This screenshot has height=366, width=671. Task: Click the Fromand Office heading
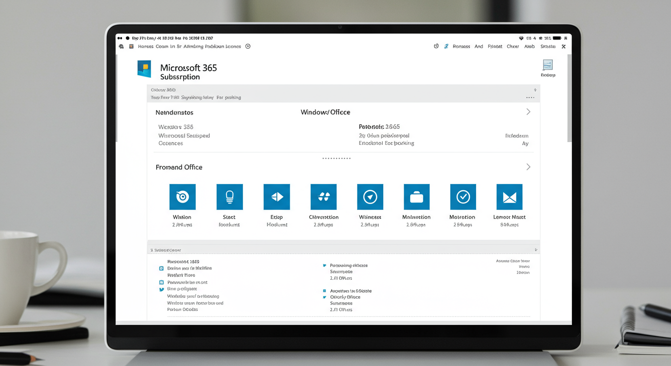point(179,167)
